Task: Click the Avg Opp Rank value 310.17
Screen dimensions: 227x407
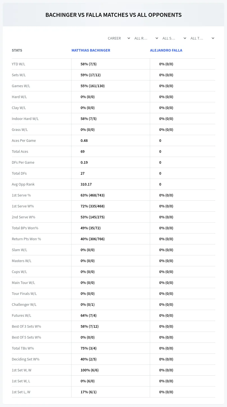Action: [86, 184]
